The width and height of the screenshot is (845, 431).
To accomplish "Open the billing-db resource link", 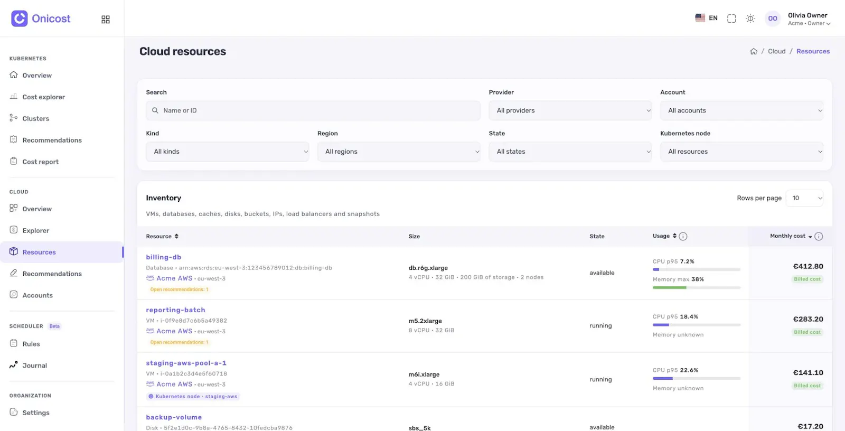I will click(164, 257).
